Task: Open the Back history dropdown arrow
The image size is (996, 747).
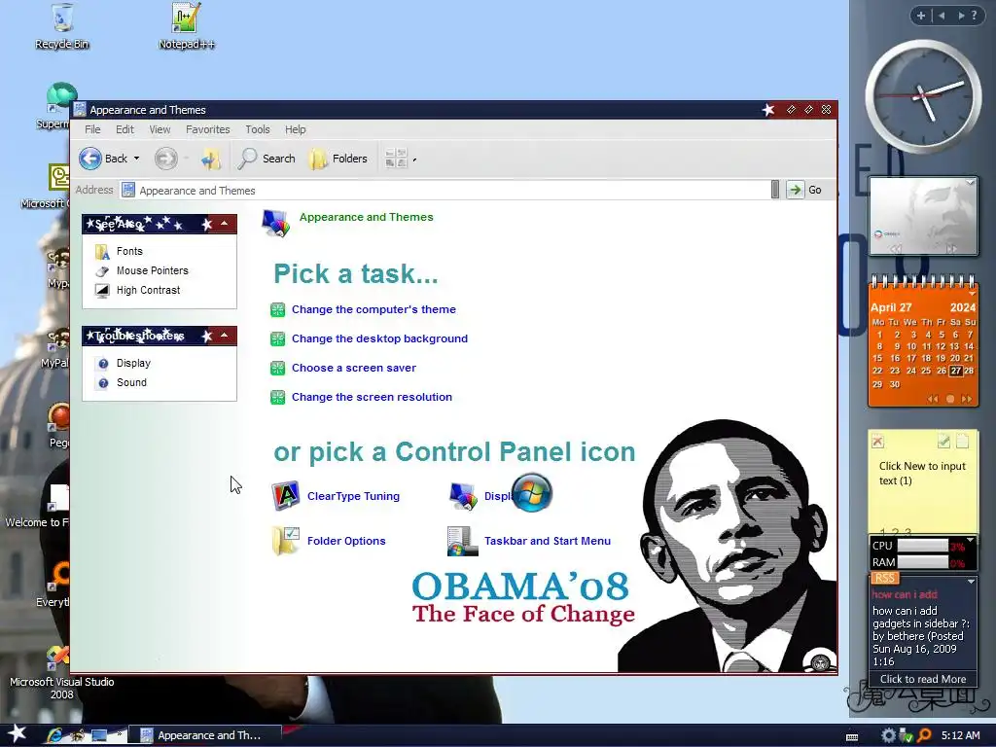Action: coord(136,159)
